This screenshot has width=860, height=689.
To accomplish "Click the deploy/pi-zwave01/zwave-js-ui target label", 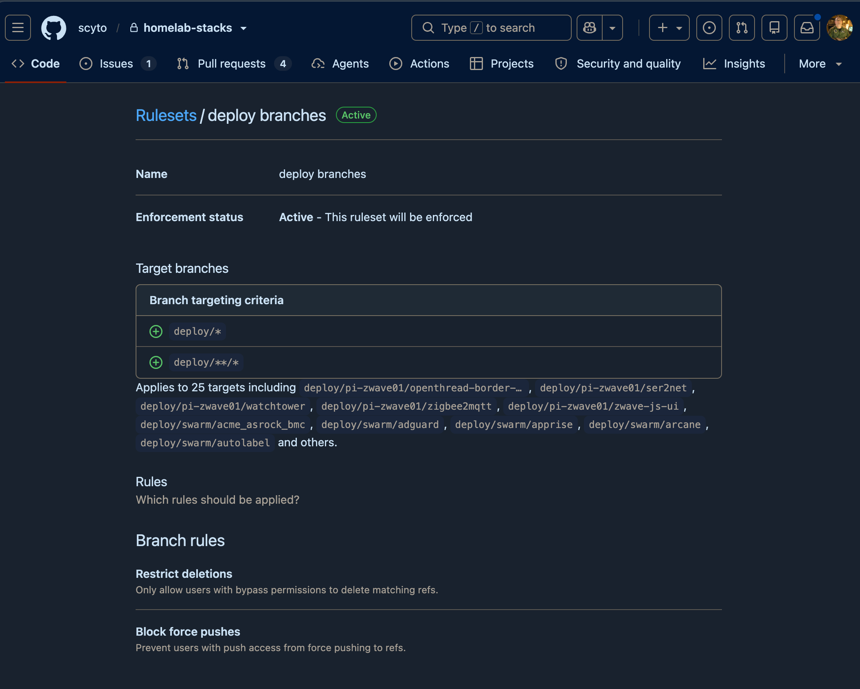I will (593, 406).
